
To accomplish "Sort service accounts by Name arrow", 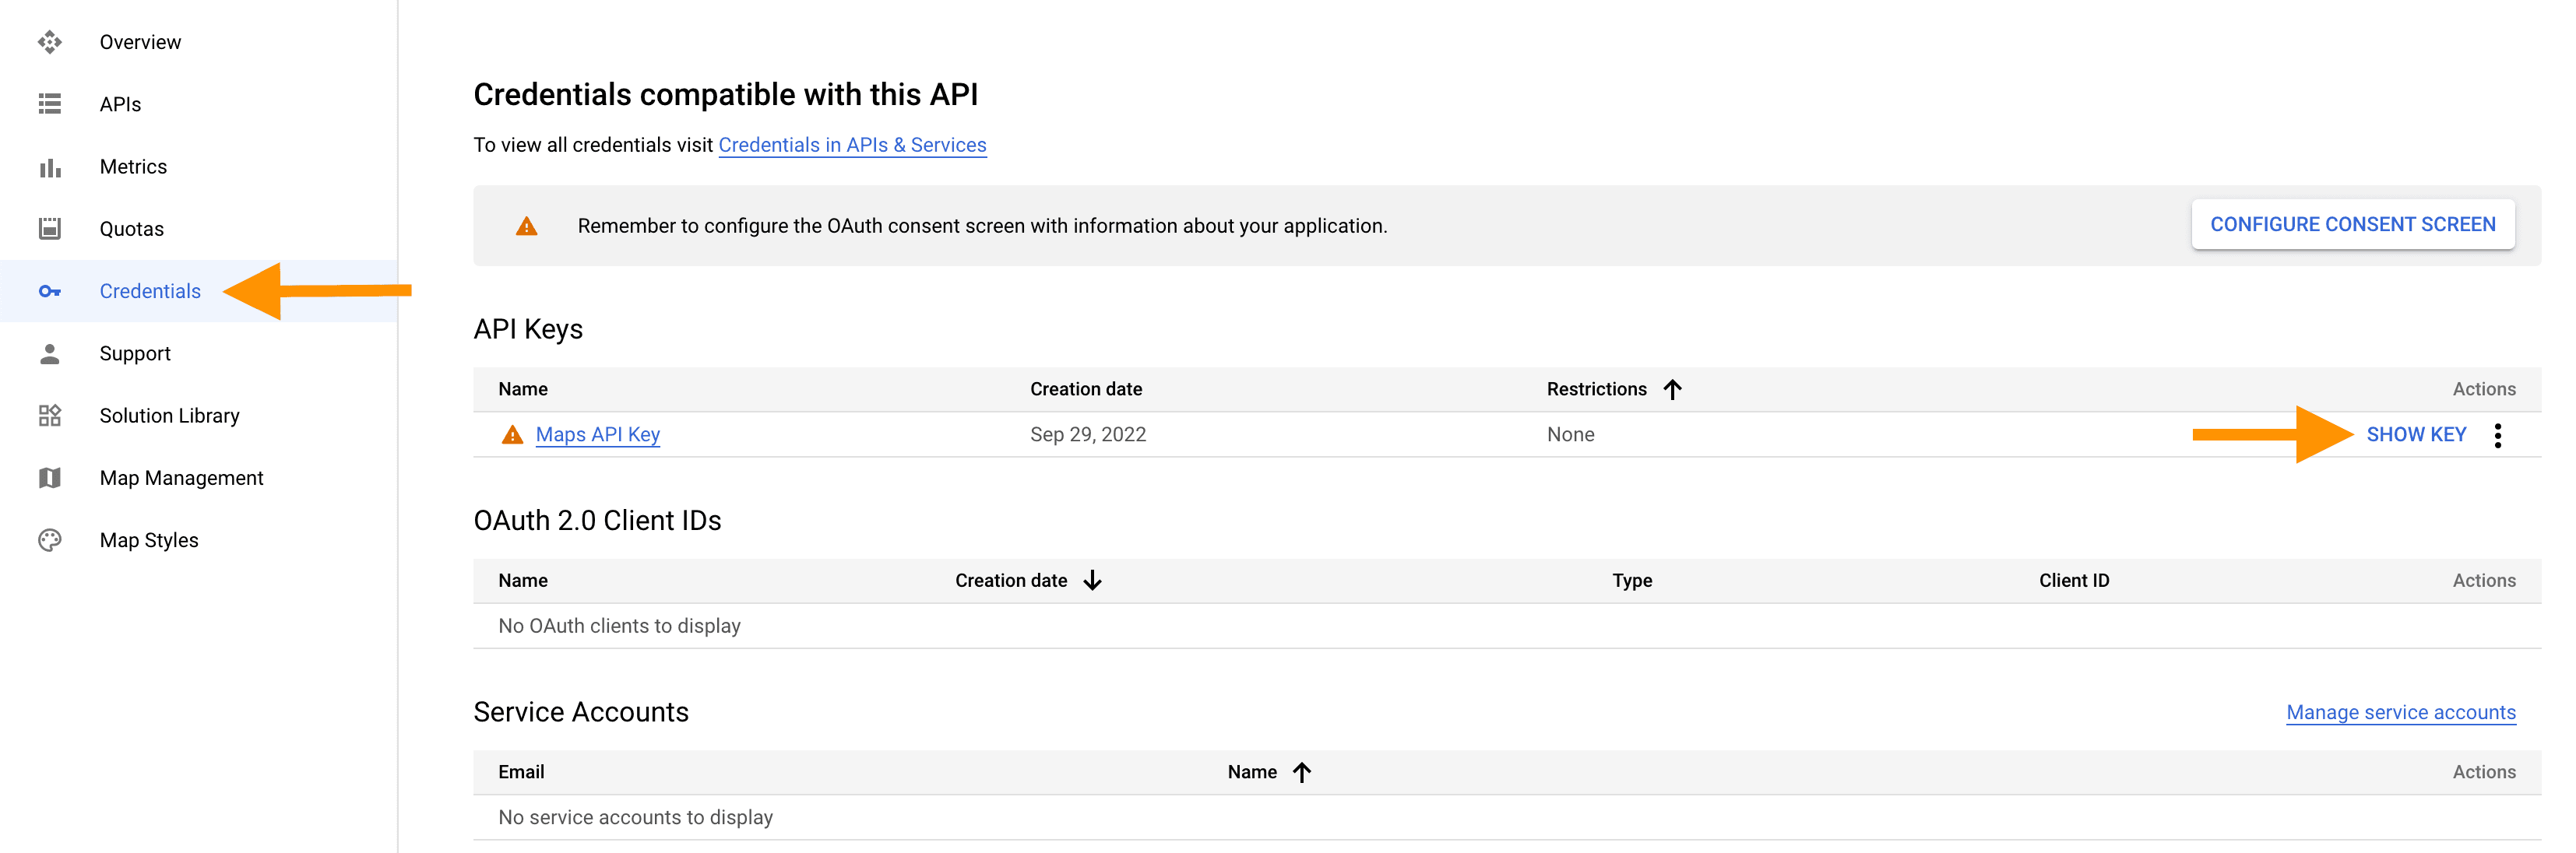I will (1302, 772).
